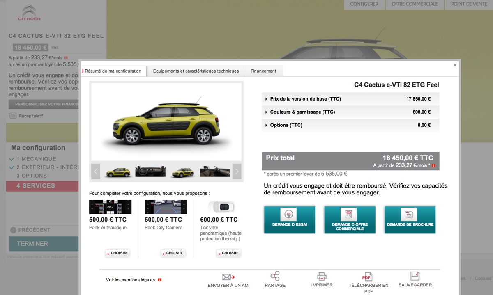493x295 pixels.
Task: Click the Terminer button in sidebar
Action: [44, 244]
